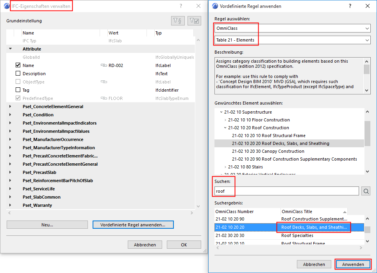Click the search magnifier button next to Suchen
The height and width of the screenshot is (273, 377).
click(366, 191)
